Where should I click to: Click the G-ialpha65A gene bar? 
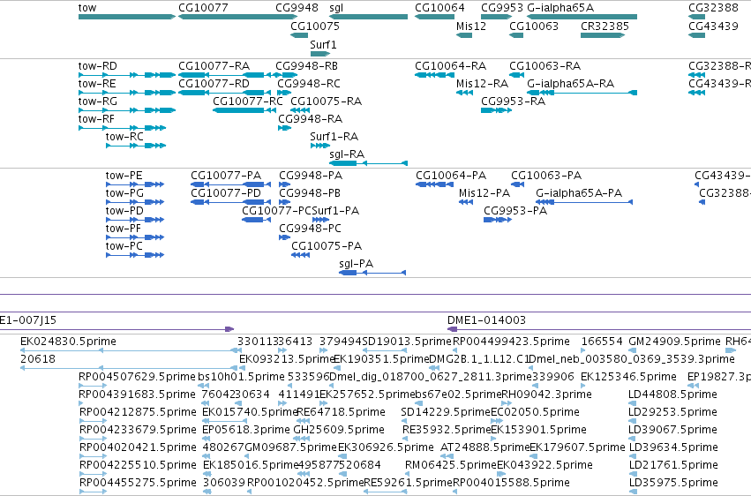point(582,17)
